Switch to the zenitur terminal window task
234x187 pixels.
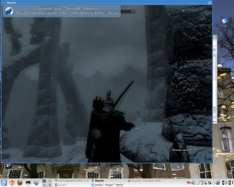point(72,180)
